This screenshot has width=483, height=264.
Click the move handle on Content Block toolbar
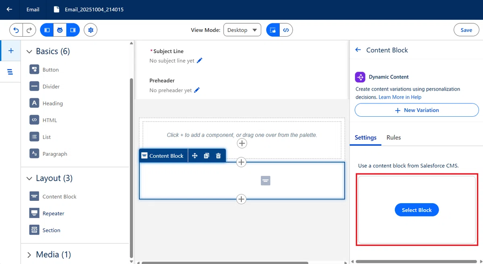(195, 156)
